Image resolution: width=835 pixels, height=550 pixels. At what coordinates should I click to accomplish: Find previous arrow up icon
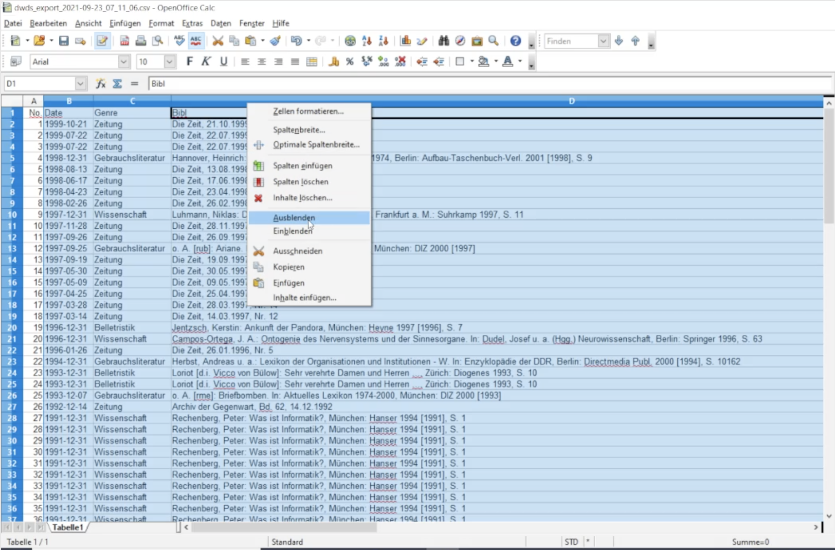click(635, 41)
